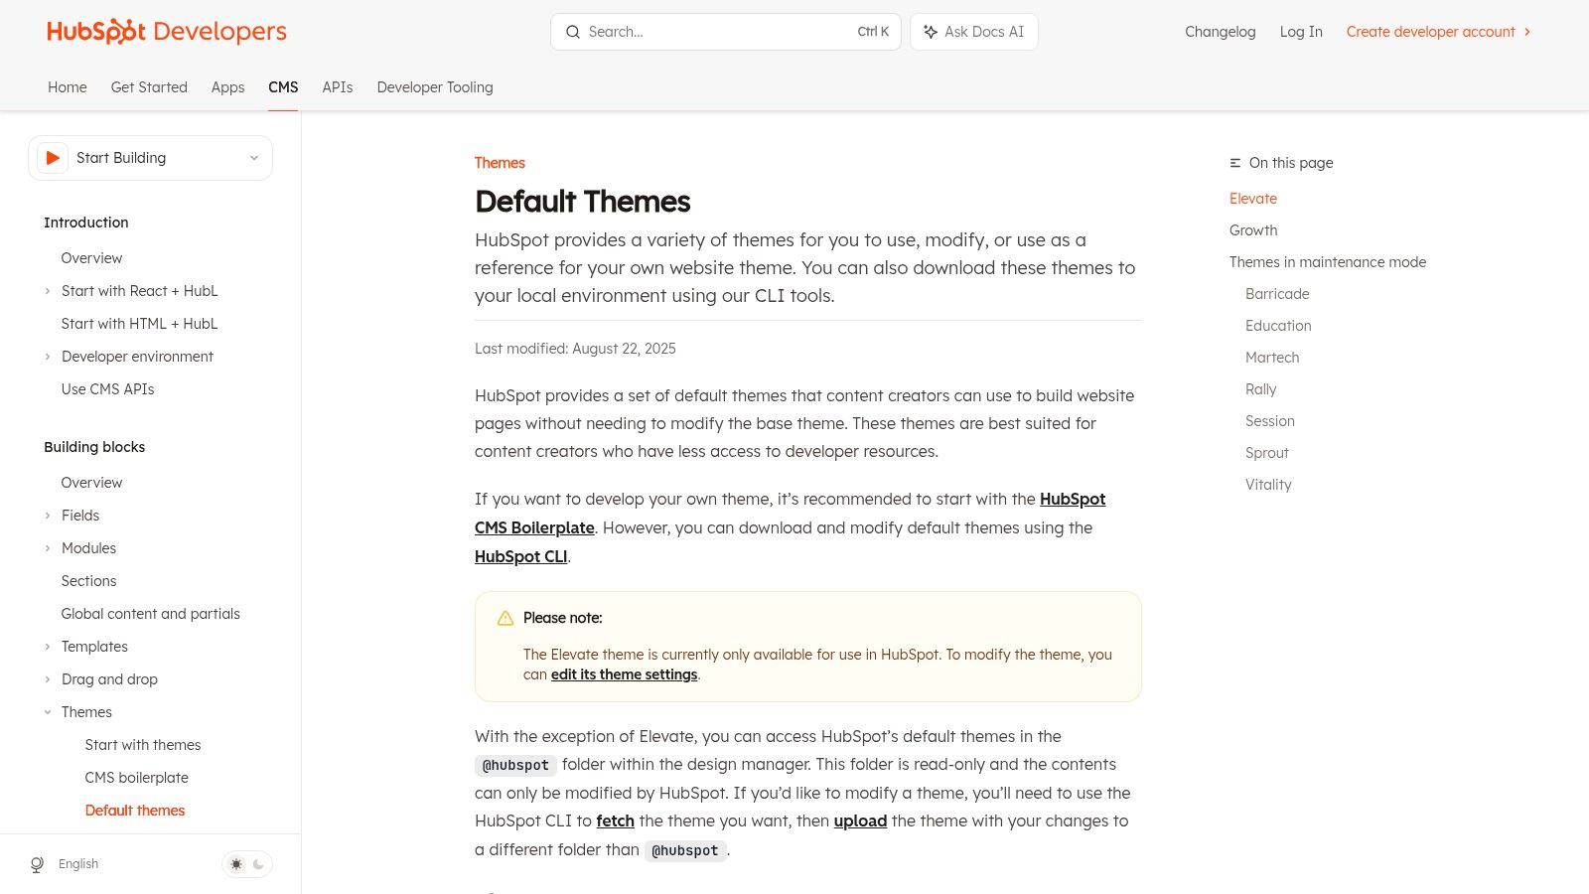This screenshot has width=1589, height=894.
Task: Open the Developer Tooling menu
Action: [434, 87]
